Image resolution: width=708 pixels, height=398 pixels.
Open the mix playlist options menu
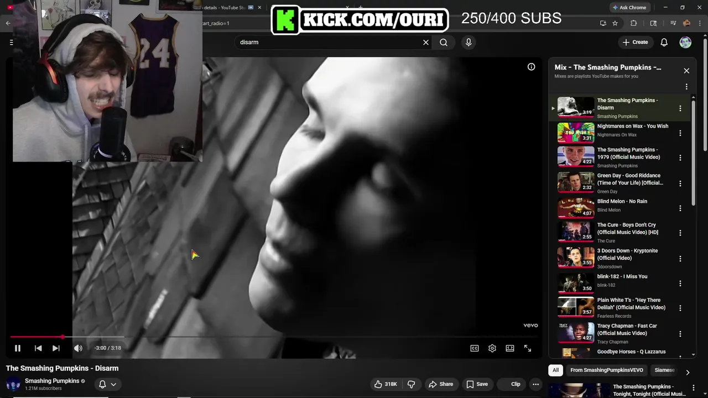point(686,87)
